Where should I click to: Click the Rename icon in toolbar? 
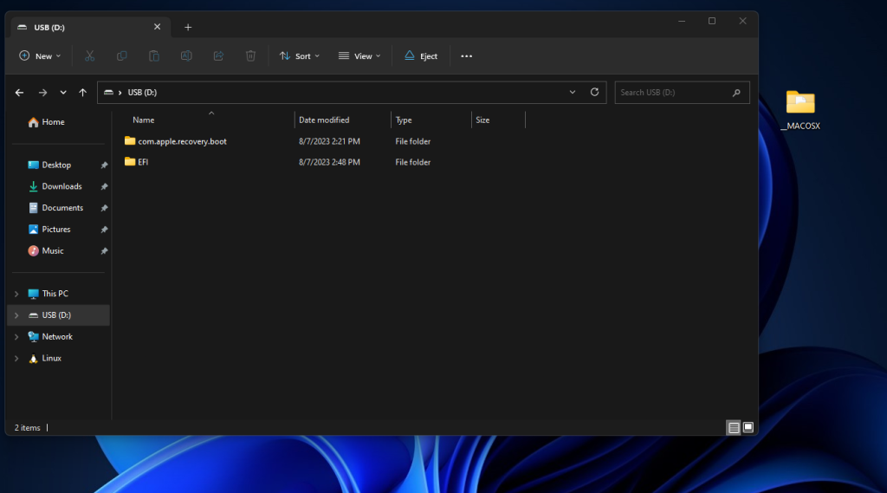coord(186,56)
